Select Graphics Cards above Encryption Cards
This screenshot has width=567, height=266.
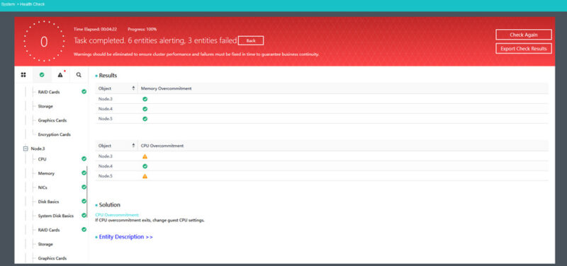click(x=52, y=120)
